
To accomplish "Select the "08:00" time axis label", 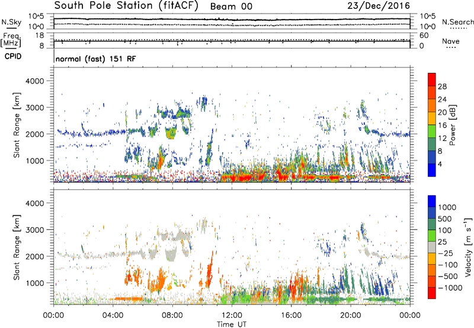I will [172, 316].
